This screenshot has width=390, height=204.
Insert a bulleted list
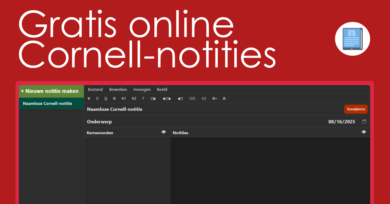192,98
